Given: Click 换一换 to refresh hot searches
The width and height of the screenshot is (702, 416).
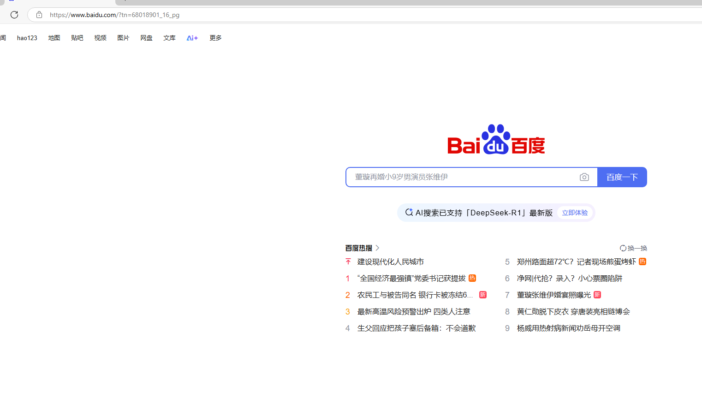Looking at the screenshot, I should tap(637, 248).
